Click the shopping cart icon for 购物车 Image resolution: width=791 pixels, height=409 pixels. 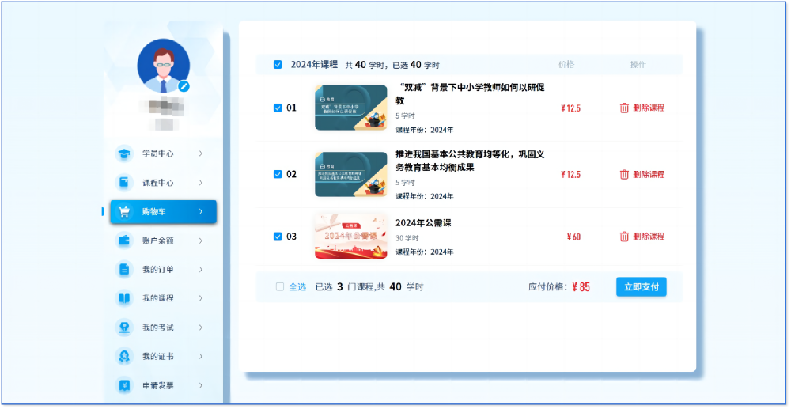tap(123, 212)
